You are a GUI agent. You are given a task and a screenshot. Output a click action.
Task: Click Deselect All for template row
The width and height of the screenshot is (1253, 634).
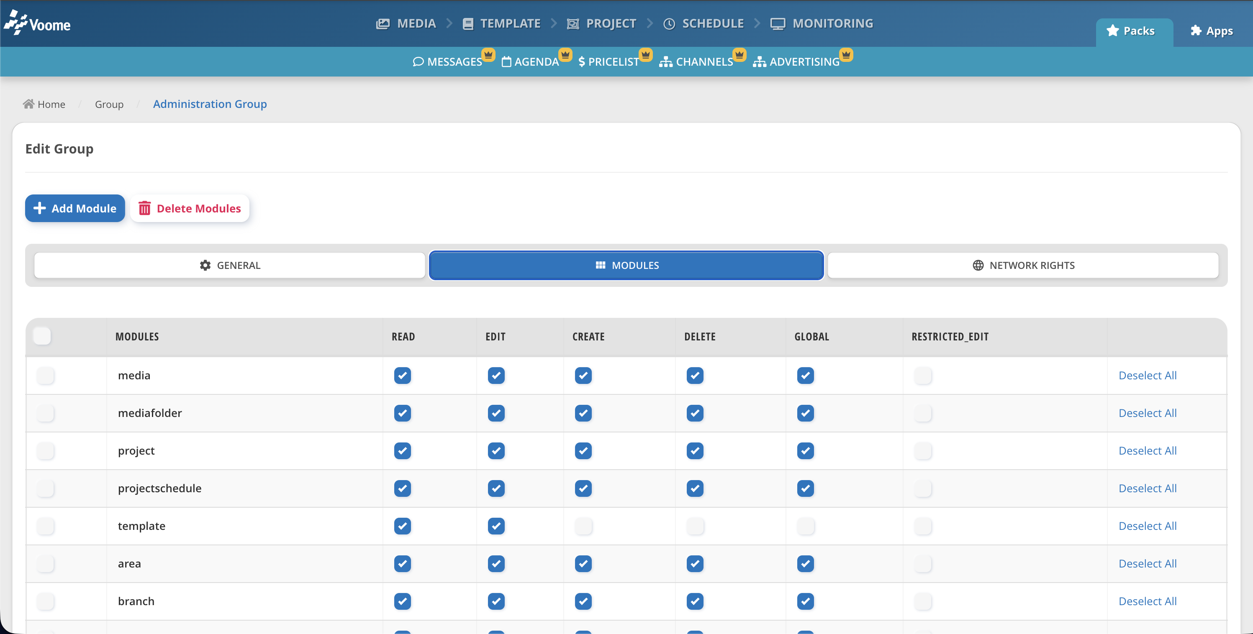[x=1148, y=526]
